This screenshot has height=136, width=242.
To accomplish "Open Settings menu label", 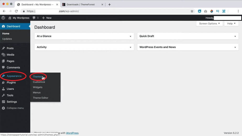I will tap(12, 102).
